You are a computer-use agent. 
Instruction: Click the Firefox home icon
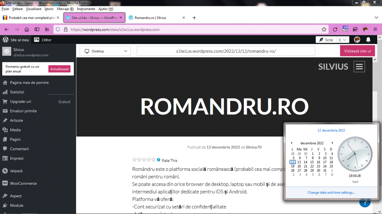click(x=27, y=30)
